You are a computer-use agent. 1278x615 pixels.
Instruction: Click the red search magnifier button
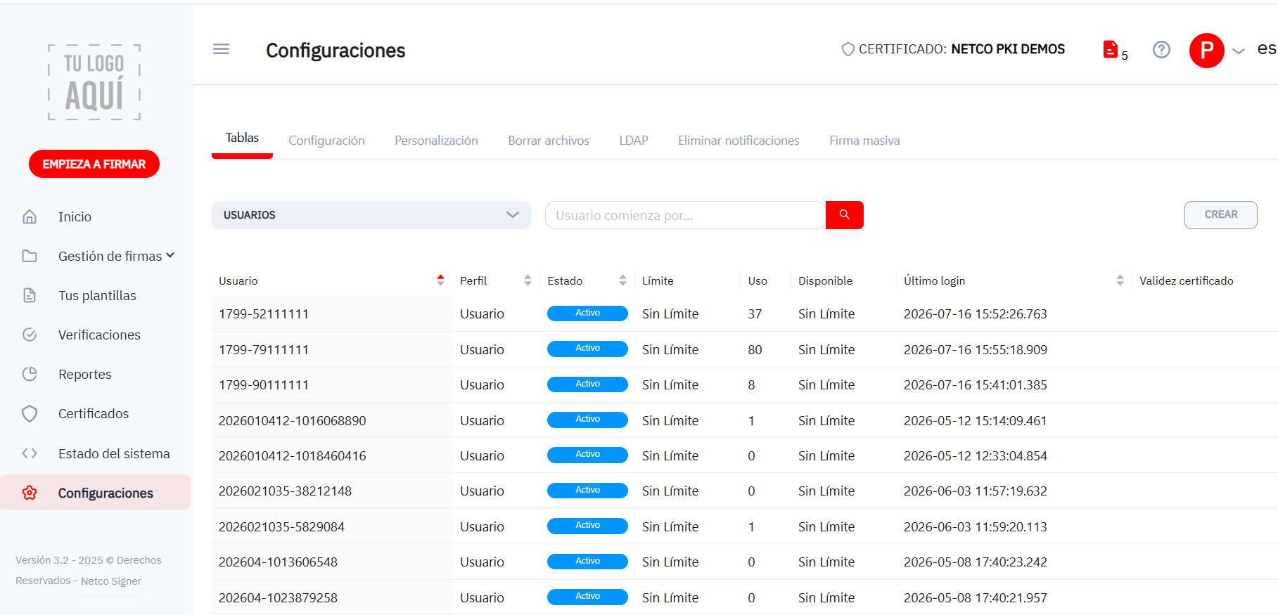point(845,215)
